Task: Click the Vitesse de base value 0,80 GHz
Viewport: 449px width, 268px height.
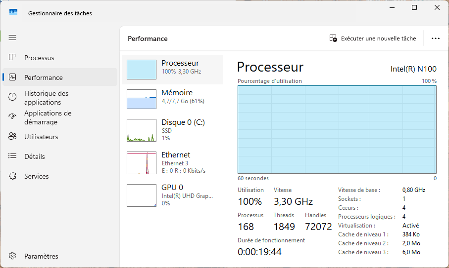Action: coord(414,190)
